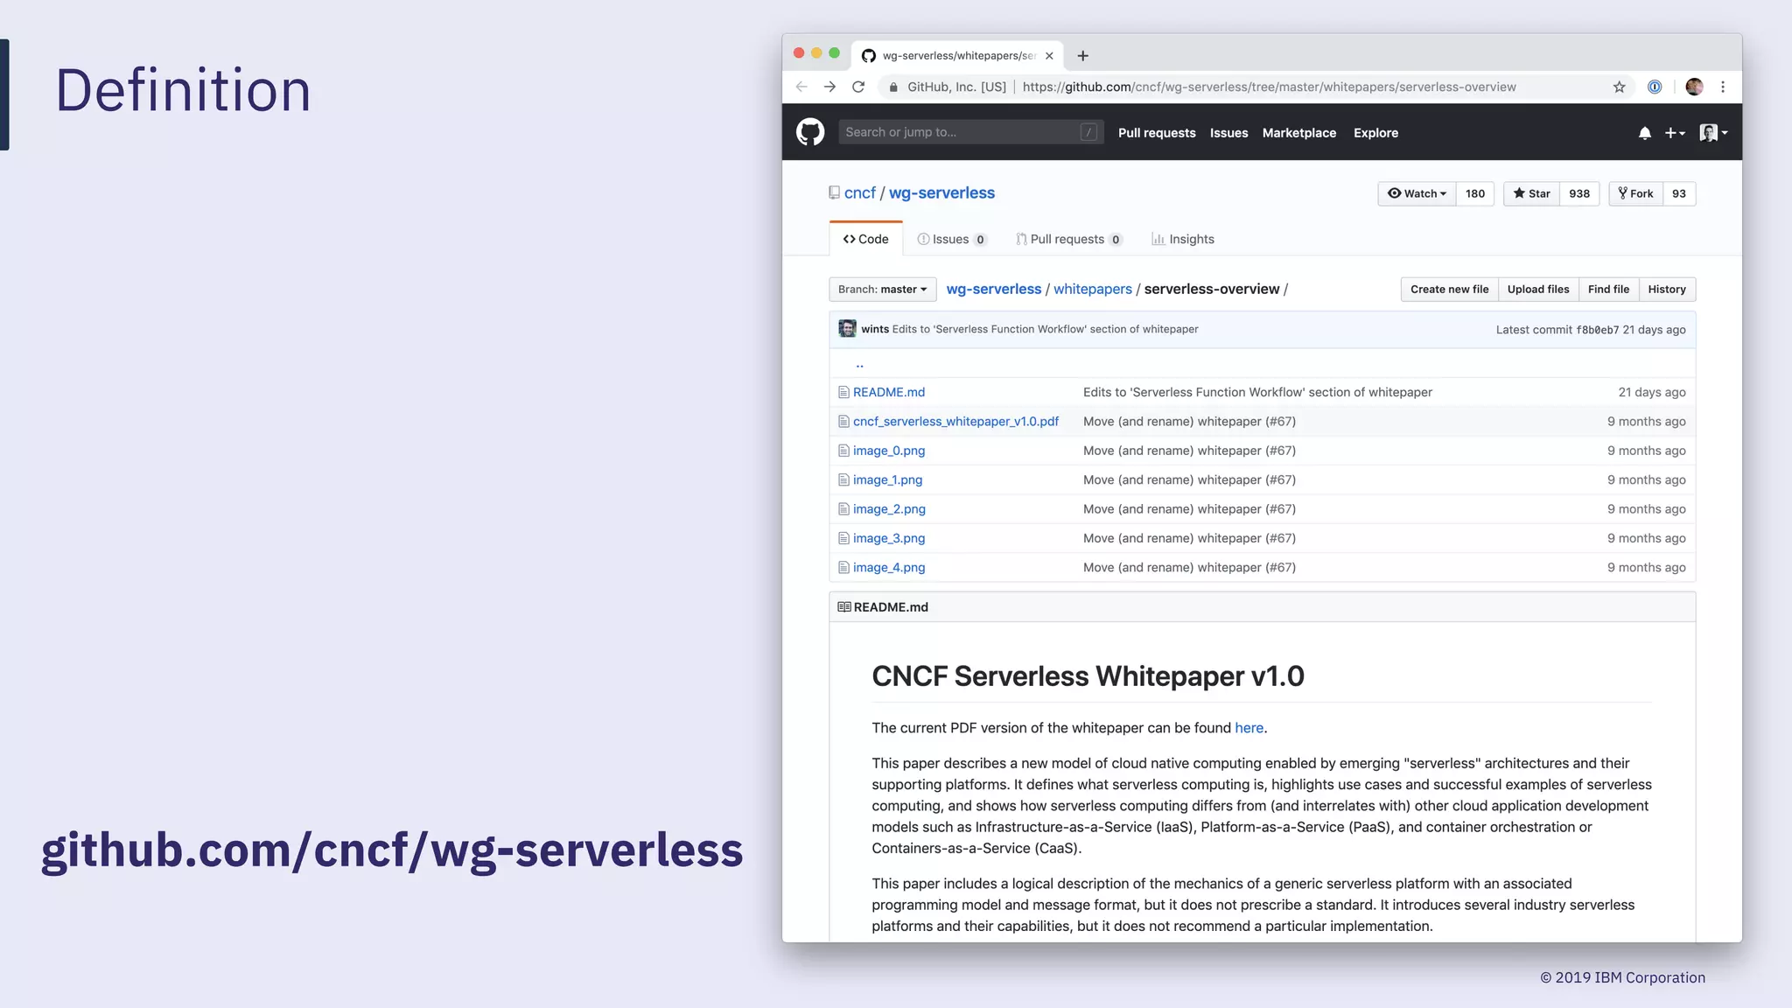Image resolution: width=1792 pixels, height=1008 pixels.
Task: Open image_2.png file
Action: pos(889,509)
